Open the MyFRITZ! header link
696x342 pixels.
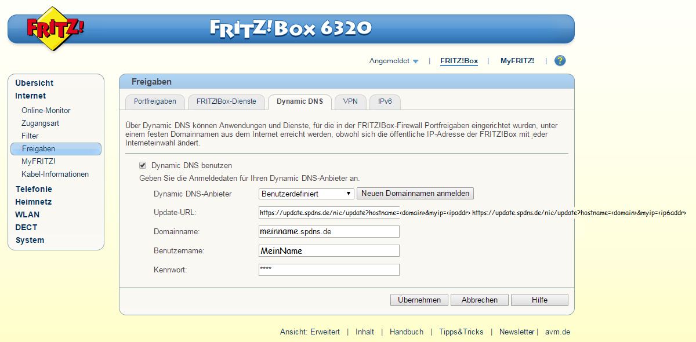coord(517,61)
